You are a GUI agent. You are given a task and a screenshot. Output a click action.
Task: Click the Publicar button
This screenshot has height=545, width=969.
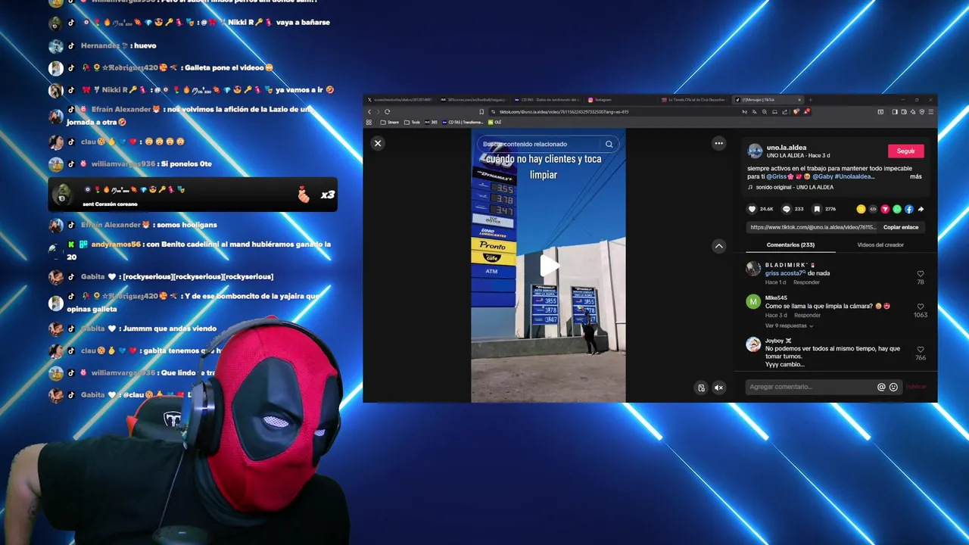click(916, 387)
